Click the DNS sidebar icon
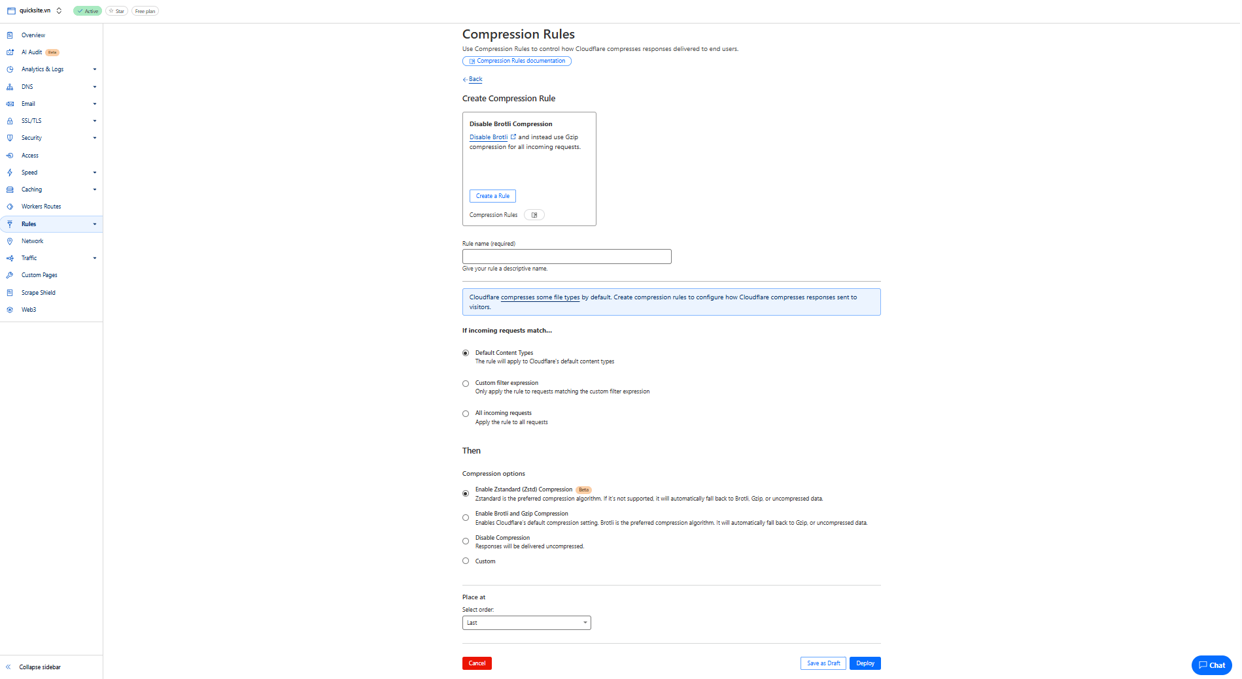 pos(10,87)
